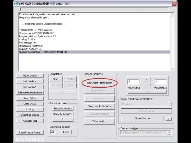Select the Program status 12 line

coord(95,36)
